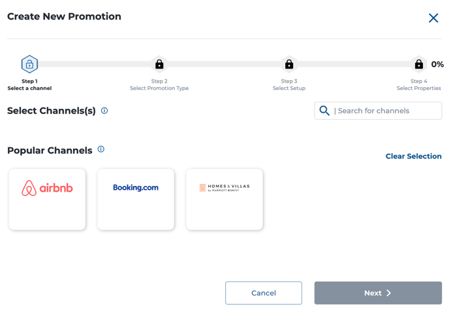Select the Booking.com channel card
Image resolution: width=449 pixels, height=313 pixels.
136,199
